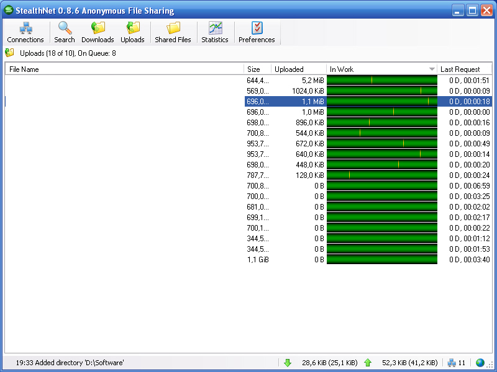Switch to the Uploads section
This screenshot has height=372, width=497.
tap(132, 32)
